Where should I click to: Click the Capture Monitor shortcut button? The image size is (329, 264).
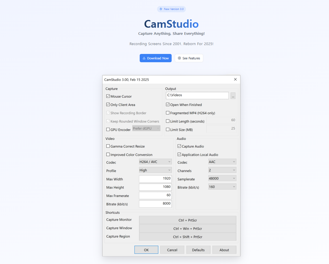tap(187, 220)
